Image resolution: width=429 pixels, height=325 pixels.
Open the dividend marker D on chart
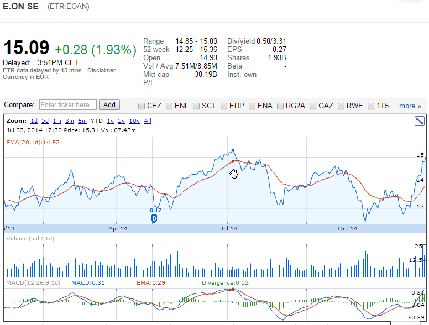154,218
